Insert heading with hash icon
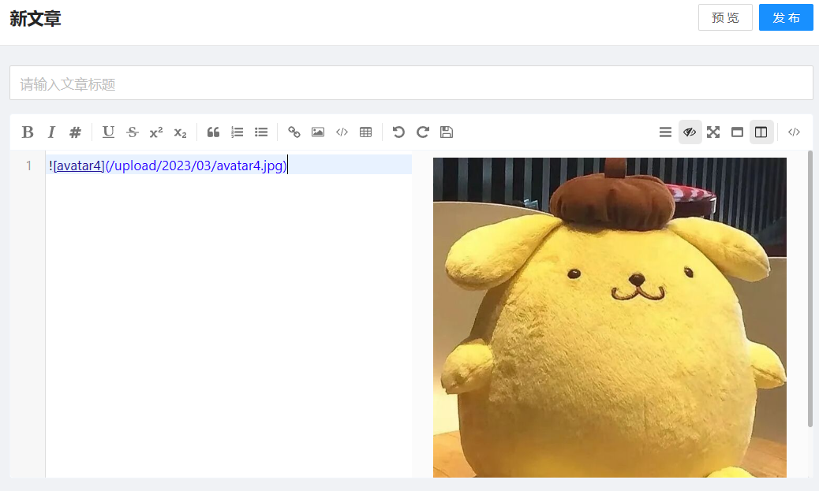 coord(75,132)
